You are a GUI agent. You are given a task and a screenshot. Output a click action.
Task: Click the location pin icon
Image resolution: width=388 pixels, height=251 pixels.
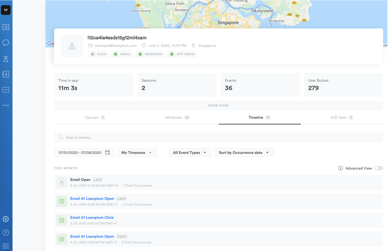[x=193, y=45]
